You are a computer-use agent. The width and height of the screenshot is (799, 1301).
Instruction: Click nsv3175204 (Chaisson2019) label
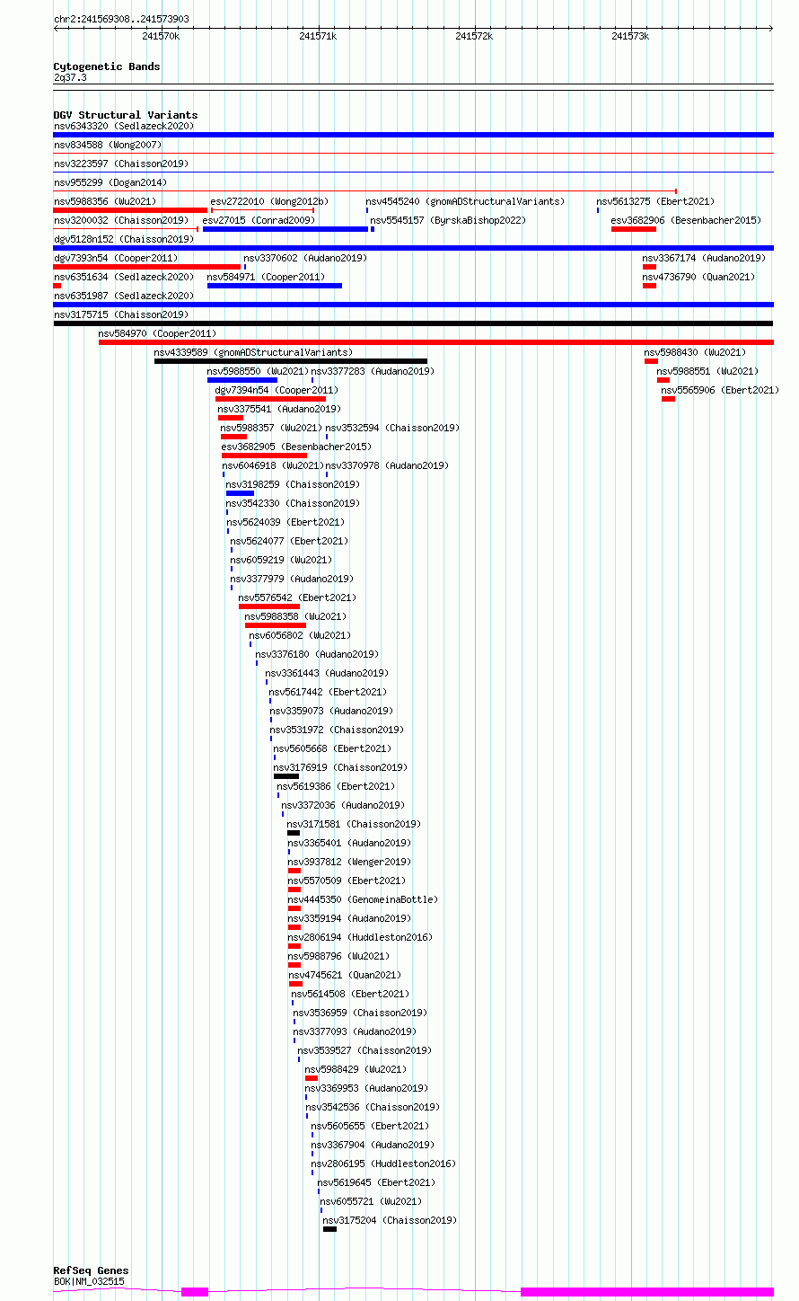[x=390, y=1221]
